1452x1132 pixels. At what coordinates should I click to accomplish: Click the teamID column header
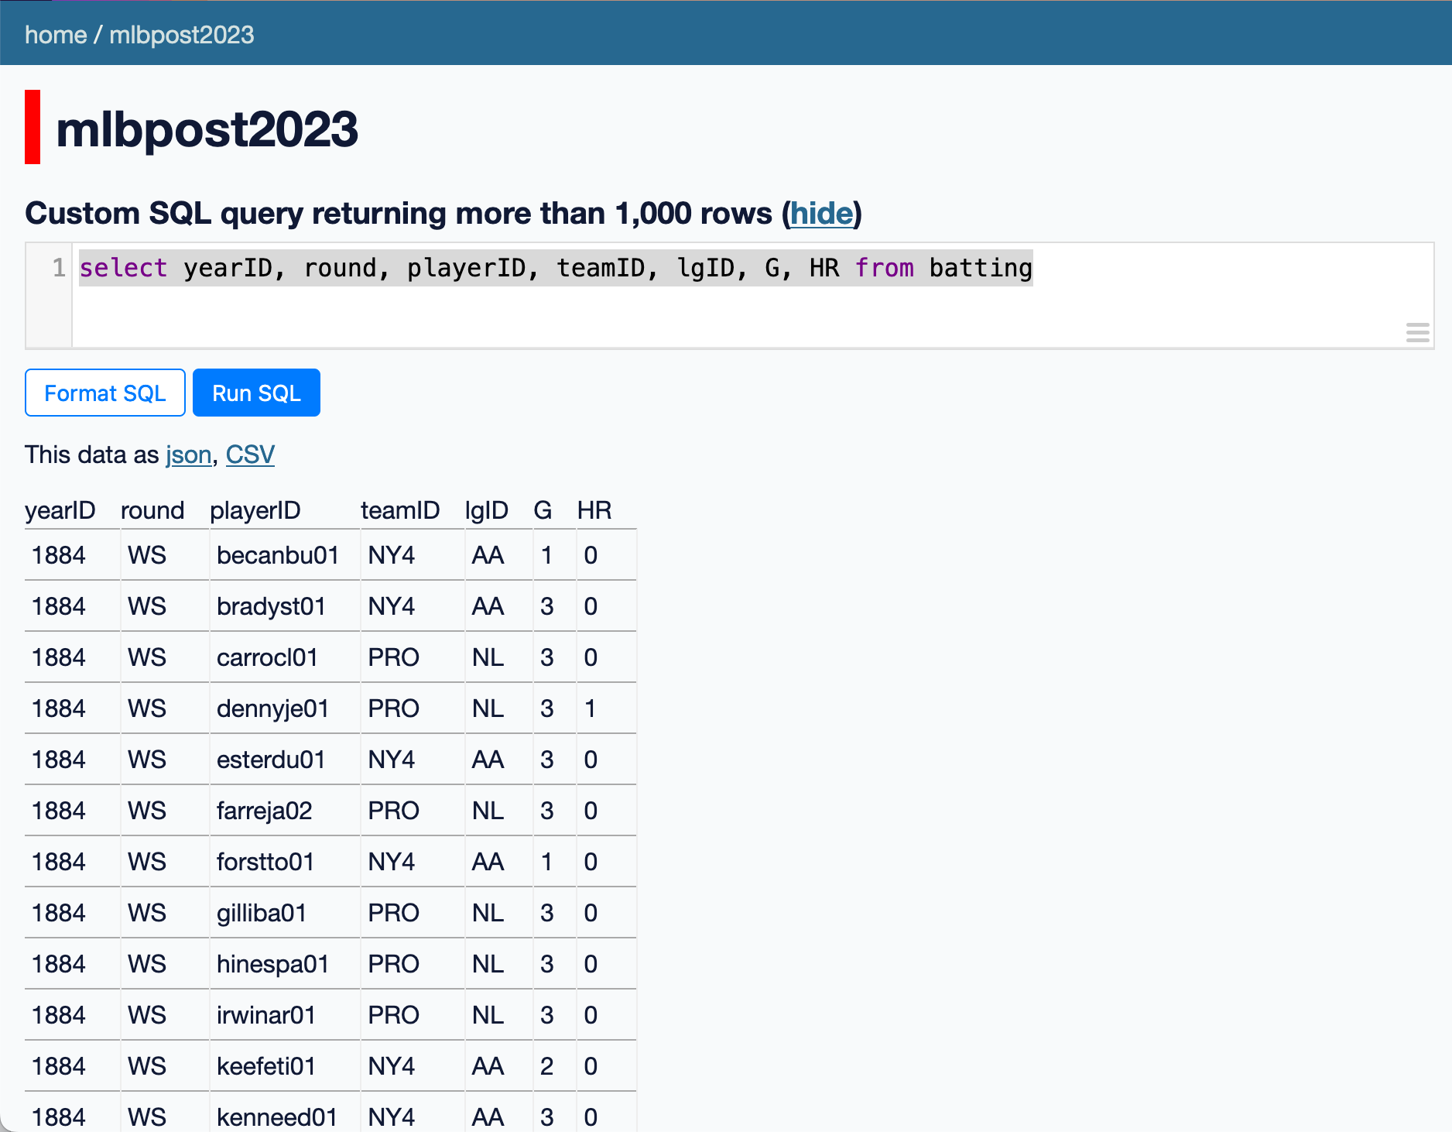tap(399, 510)
